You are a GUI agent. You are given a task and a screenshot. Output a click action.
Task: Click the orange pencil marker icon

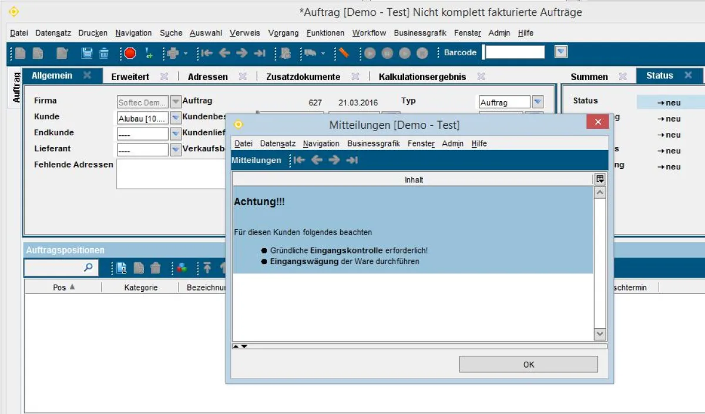343,53
